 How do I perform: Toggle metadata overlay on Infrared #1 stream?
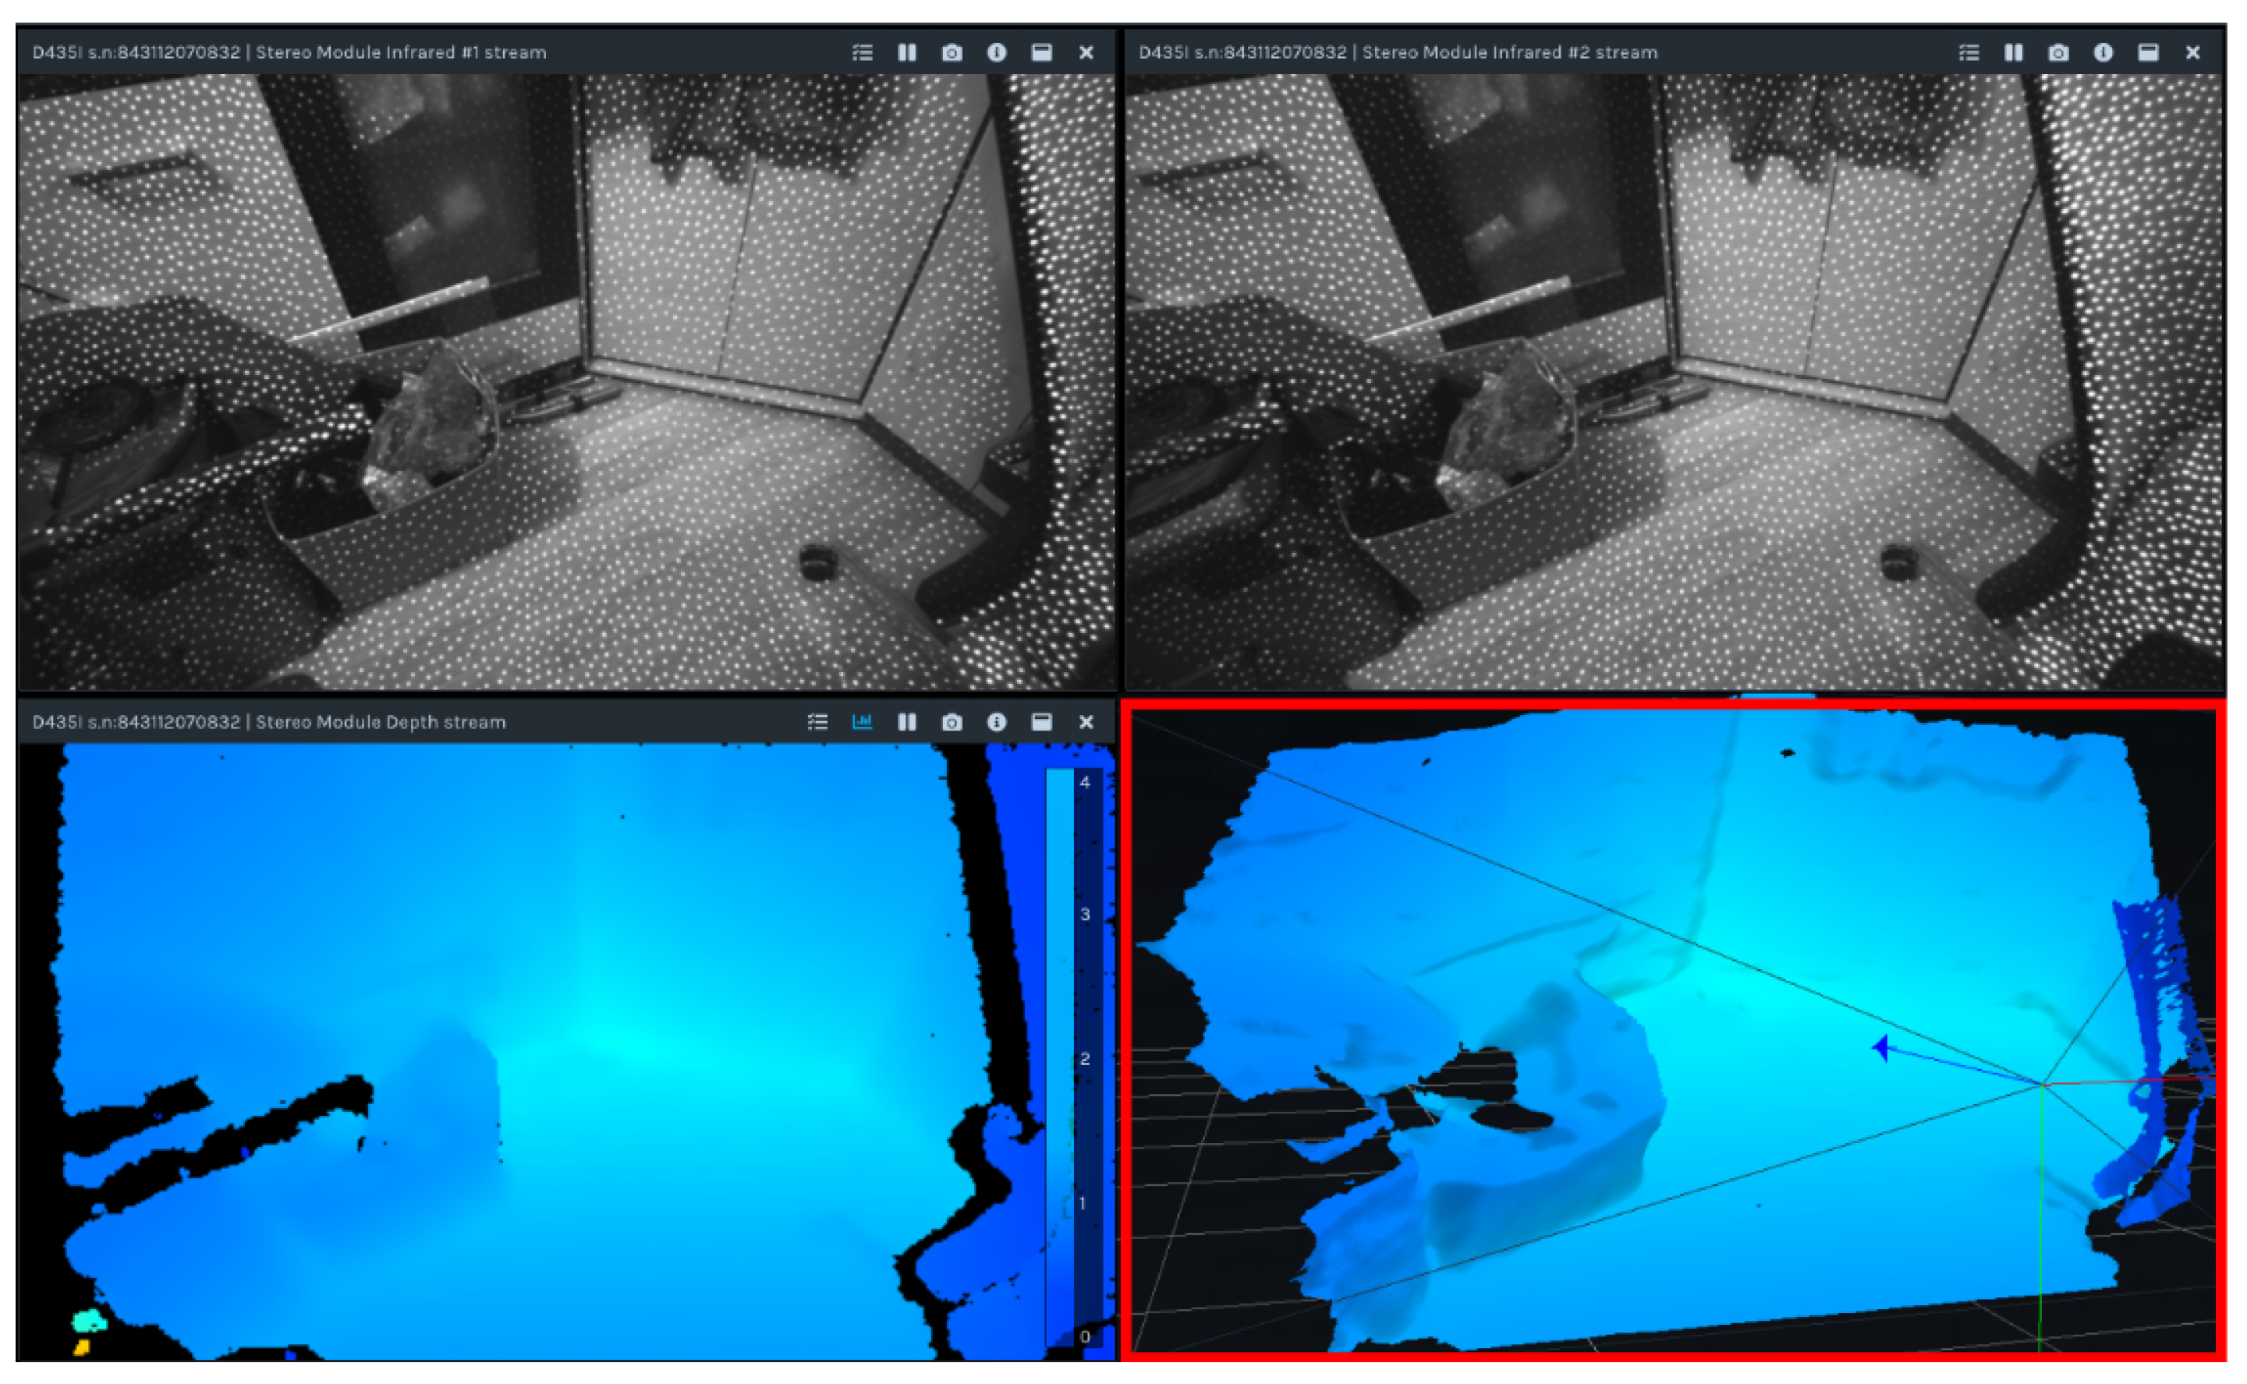pyautogui.click(x=862, y=52)
